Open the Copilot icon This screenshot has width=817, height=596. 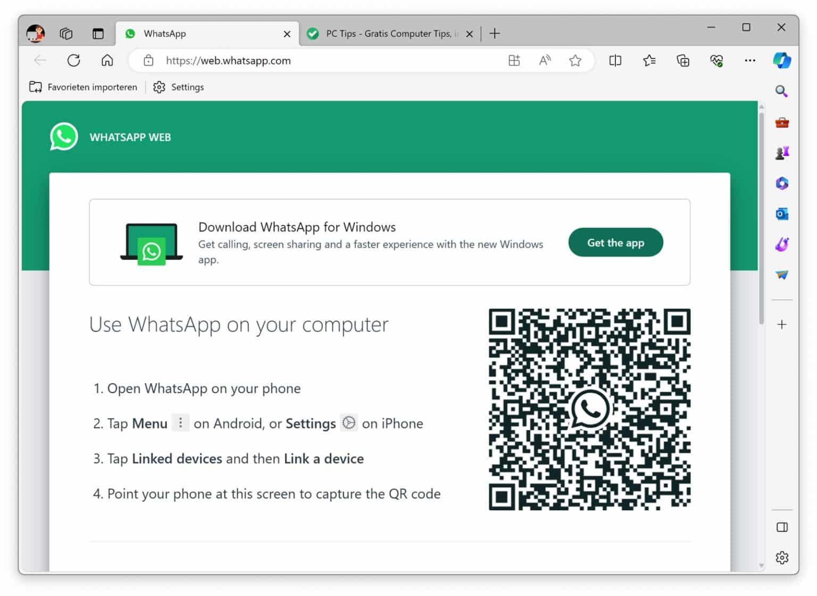click(x=782, y=60)
